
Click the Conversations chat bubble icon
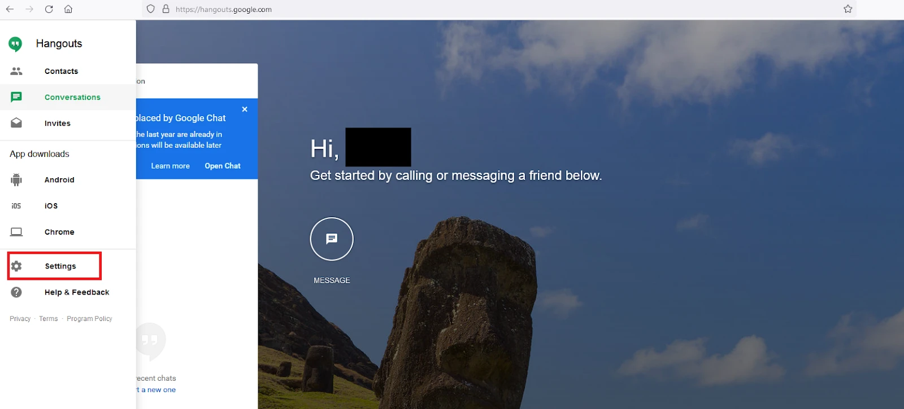click(16, 97)
